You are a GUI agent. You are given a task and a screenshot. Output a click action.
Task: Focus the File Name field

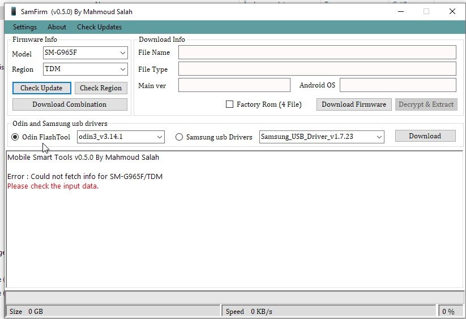(x=317, y=53)
